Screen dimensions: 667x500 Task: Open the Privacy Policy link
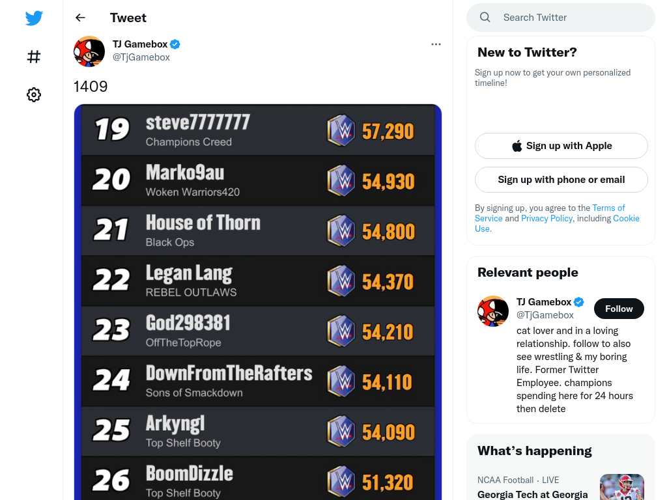click(546, 218)
